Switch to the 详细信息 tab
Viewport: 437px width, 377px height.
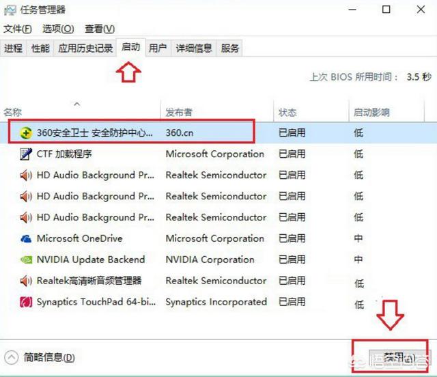pos(194,48)
